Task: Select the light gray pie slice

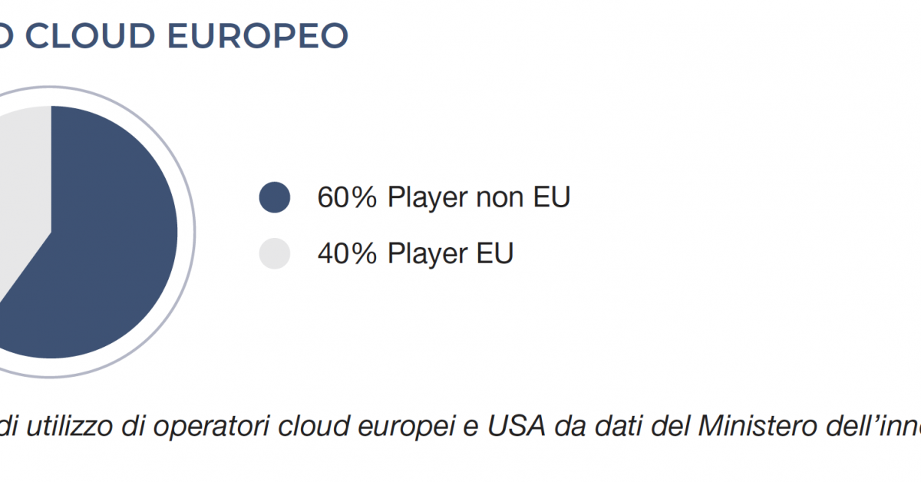Action: tap(23, 192)
